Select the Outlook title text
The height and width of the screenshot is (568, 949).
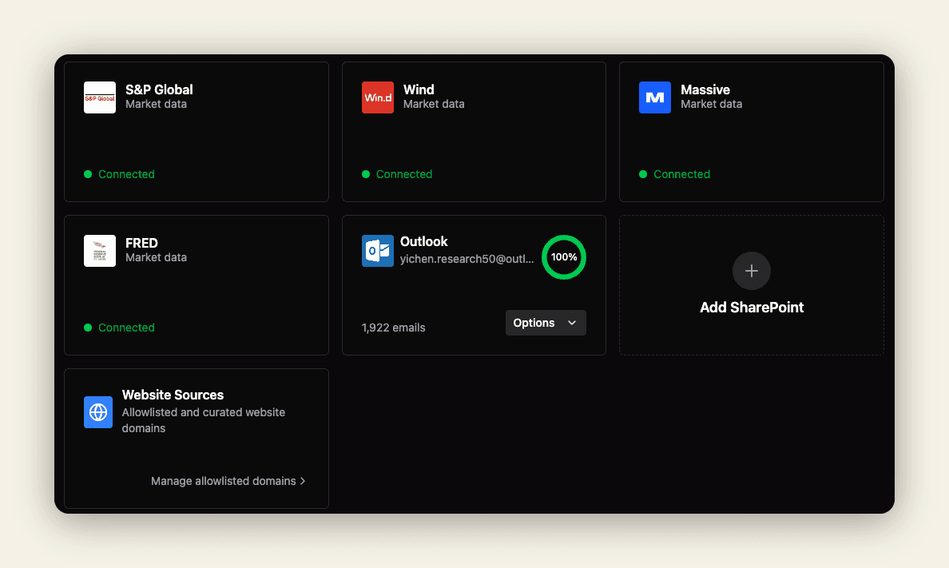coord(423,241)
